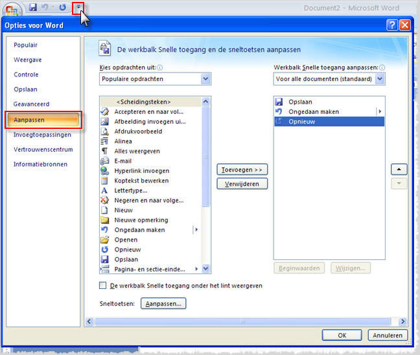Viewport: 420px width, 355px height.
Task: Select the Hyperlink invoegen command icon
Action: tap(104, 171)
